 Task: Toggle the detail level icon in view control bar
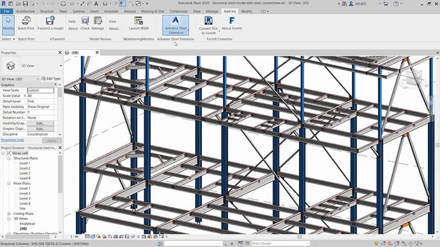(x=87, y=237)
